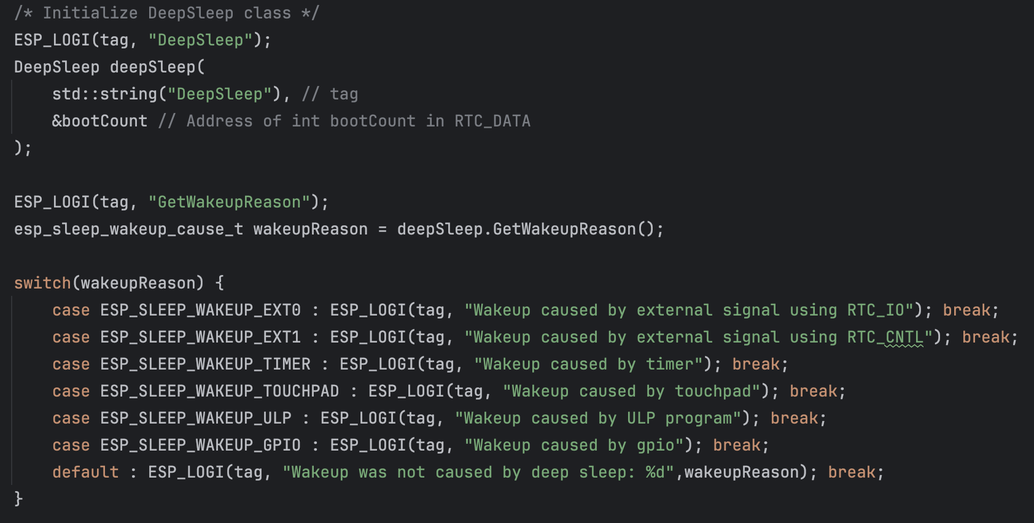Click the "// tag" comment

[x=330, y=94]
